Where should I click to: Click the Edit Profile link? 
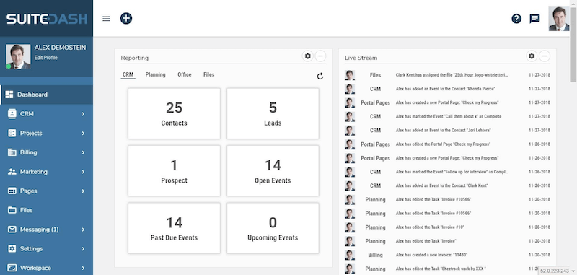[x=45, y=58]
